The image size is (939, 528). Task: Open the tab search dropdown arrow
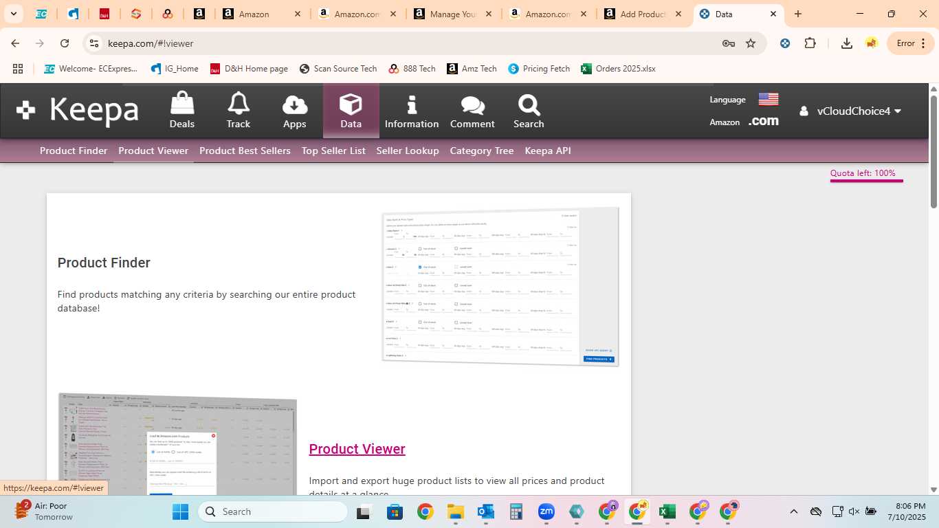13,14
